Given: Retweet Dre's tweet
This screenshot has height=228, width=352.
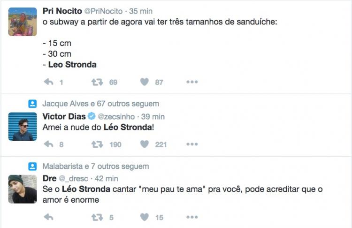Looking at the screenshot, I should [x=97, y=217].
